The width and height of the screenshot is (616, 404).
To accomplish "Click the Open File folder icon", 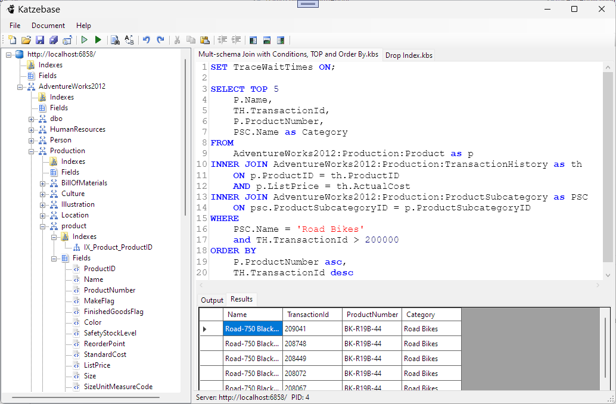I will 26,40.
